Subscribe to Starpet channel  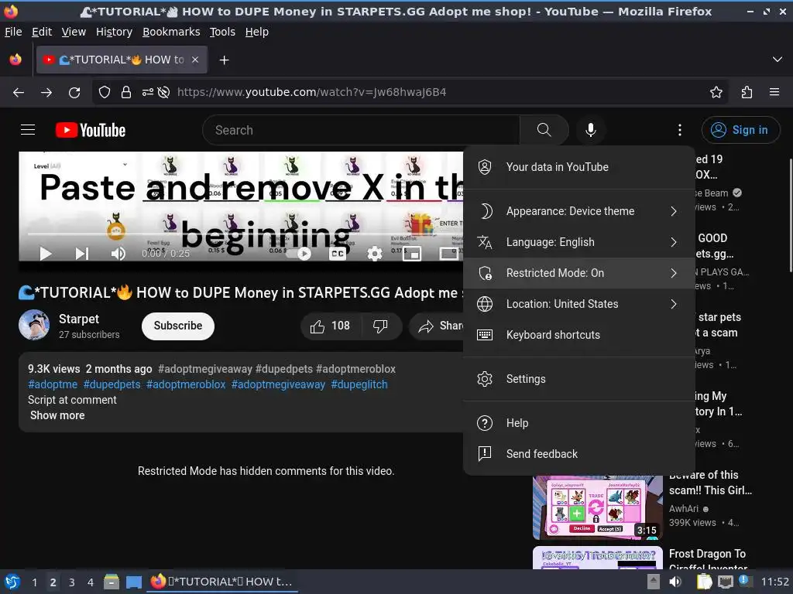178,326
